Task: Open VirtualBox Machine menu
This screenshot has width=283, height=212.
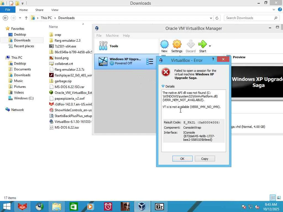Action: pos(112,36)
